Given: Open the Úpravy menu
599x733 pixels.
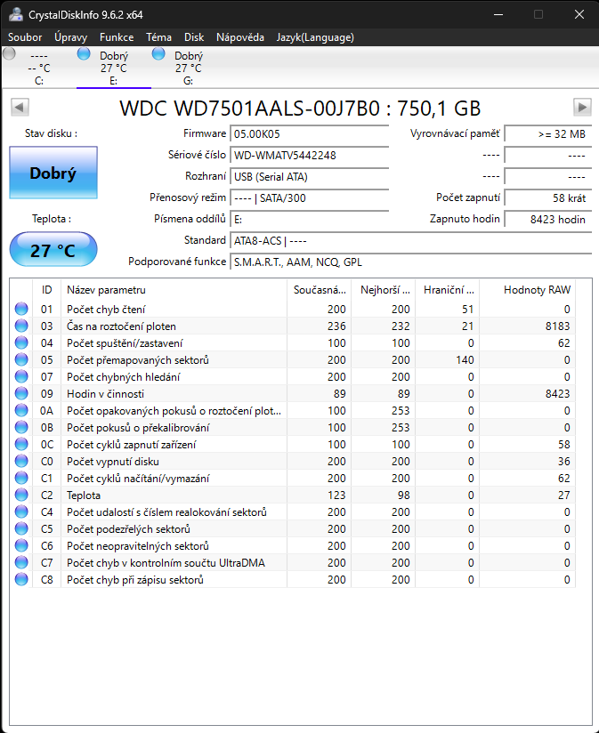Looking at the screenshot, I should tap(70, 37).
